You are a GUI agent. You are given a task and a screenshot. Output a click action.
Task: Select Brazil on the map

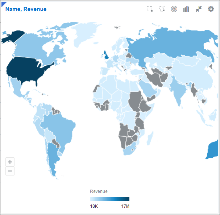[60, 127]
